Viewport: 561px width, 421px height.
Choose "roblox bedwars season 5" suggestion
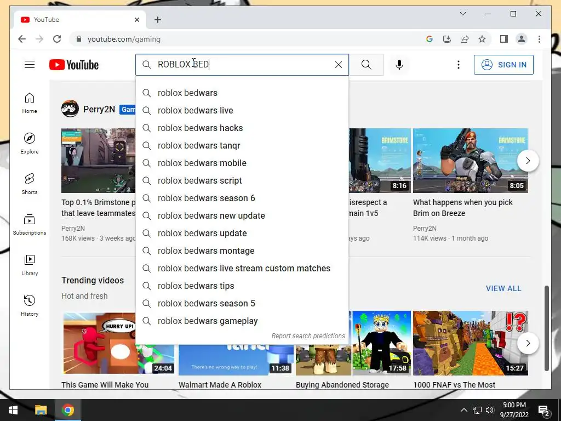242,304
